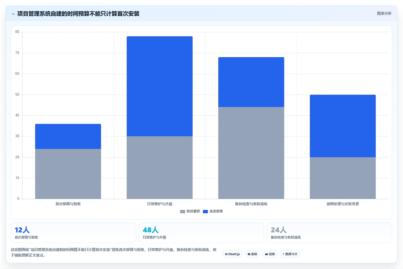Image resolution: width=403 pixels, height=269 pixels.
Task: Click the header title 项目管理系统自建的时间预算
Action: pos(78,14)
